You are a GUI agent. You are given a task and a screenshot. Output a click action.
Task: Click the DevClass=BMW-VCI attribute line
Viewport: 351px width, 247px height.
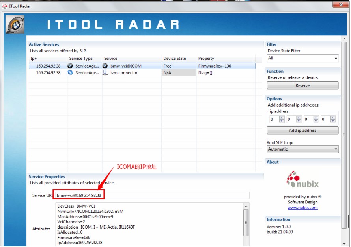coord(76,206)
